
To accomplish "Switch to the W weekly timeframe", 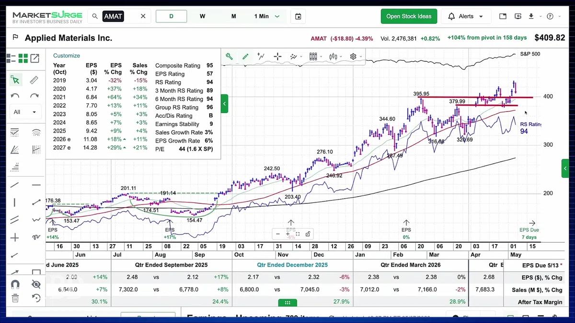I will (203, 16).
